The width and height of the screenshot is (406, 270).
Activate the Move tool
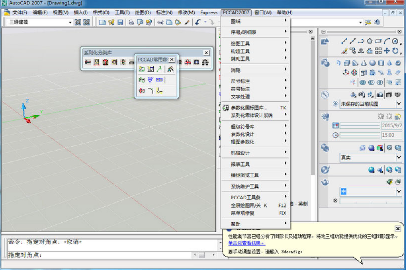[387, 51]
